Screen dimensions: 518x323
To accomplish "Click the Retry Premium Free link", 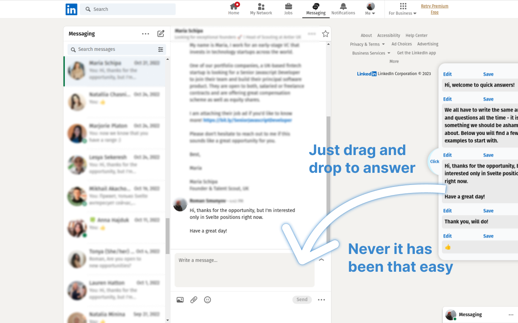I will click(434, 9).
